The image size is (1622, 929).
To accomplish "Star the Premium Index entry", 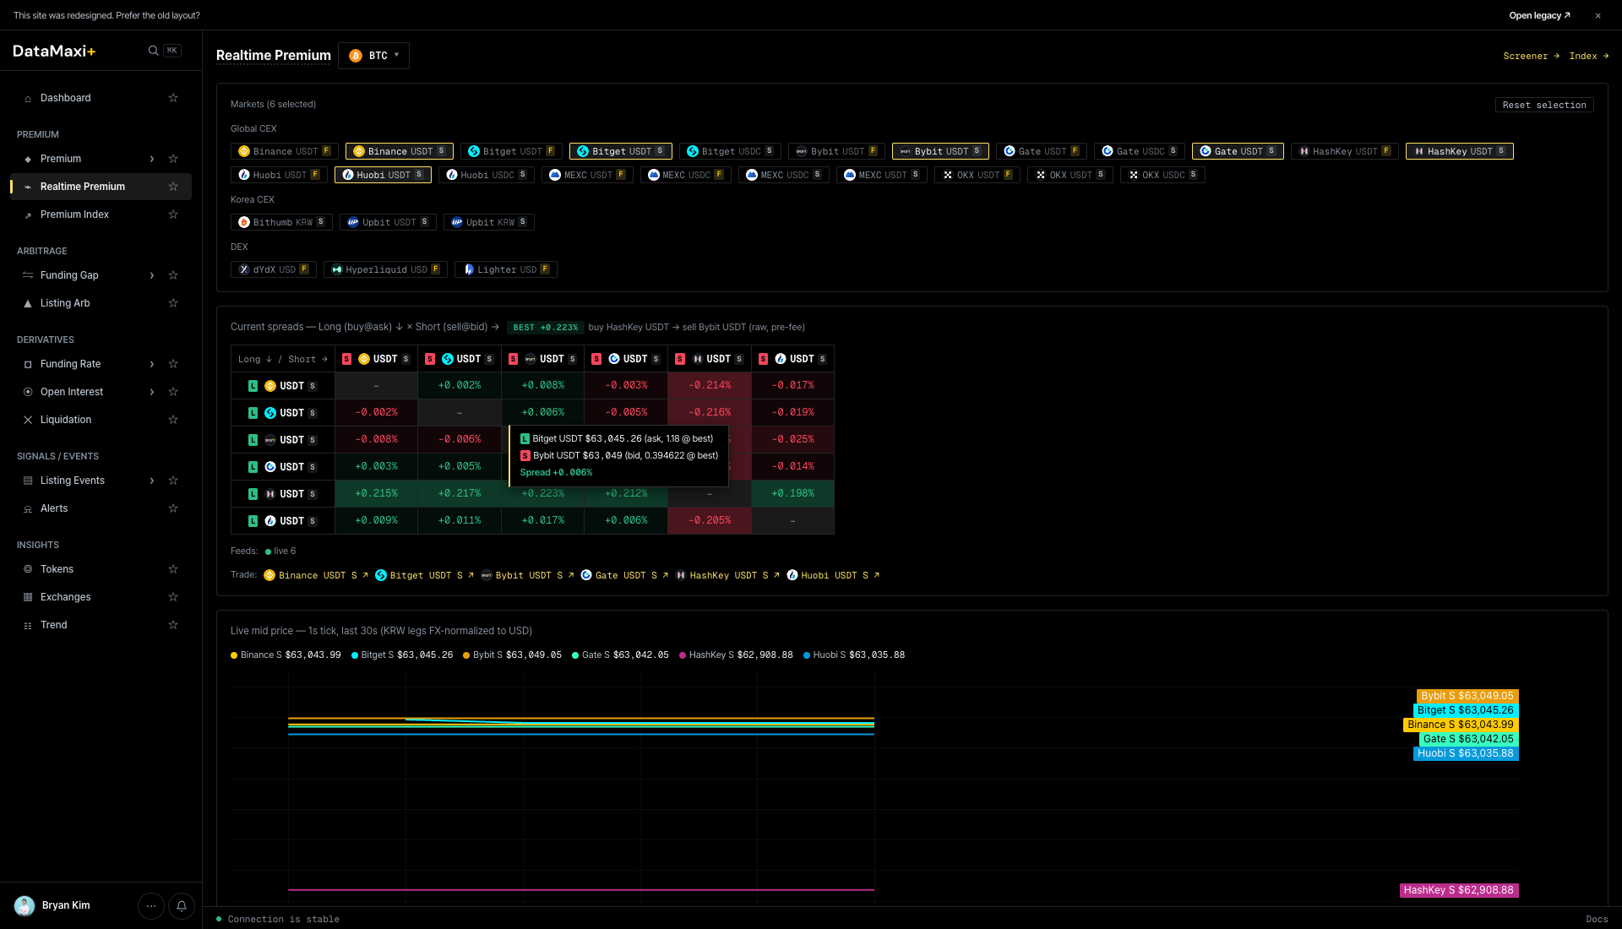I will point(173,215).
